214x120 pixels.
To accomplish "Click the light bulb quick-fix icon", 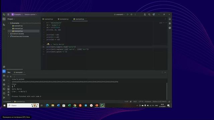I will point(48,44).
